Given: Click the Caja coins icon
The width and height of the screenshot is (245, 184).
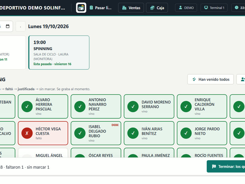Looking at the screenshot, I should coord(152,8).
